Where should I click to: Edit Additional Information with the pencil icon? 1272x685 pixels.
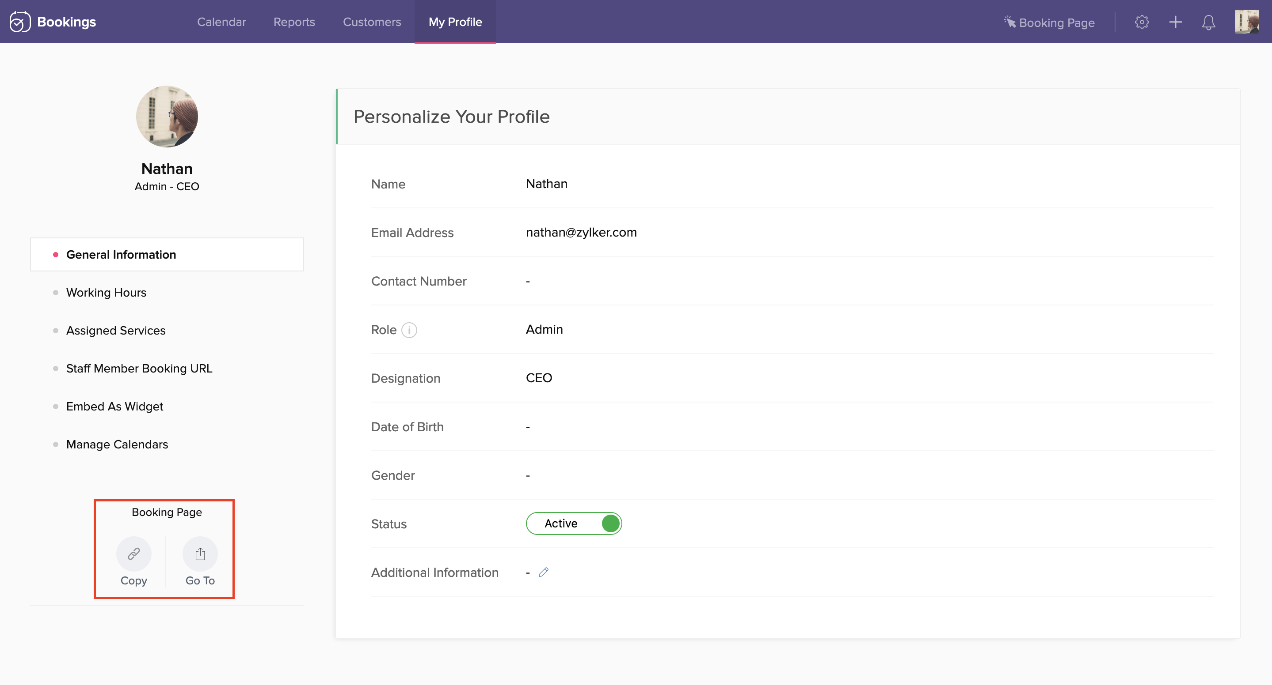[543, 572]
